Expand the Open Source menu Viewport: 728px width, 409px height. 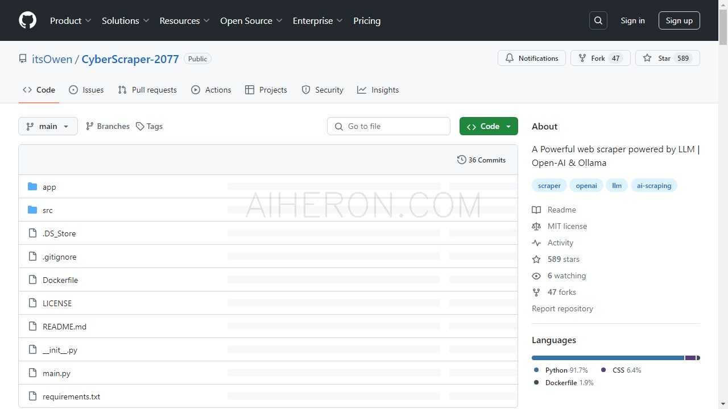click(251, 20)
